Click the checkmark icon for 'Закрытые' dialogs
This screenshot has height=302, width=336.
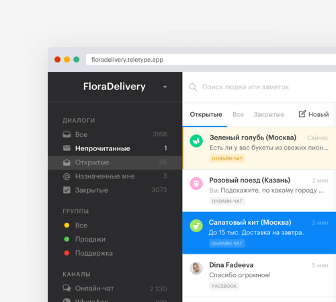click(67, 190)
